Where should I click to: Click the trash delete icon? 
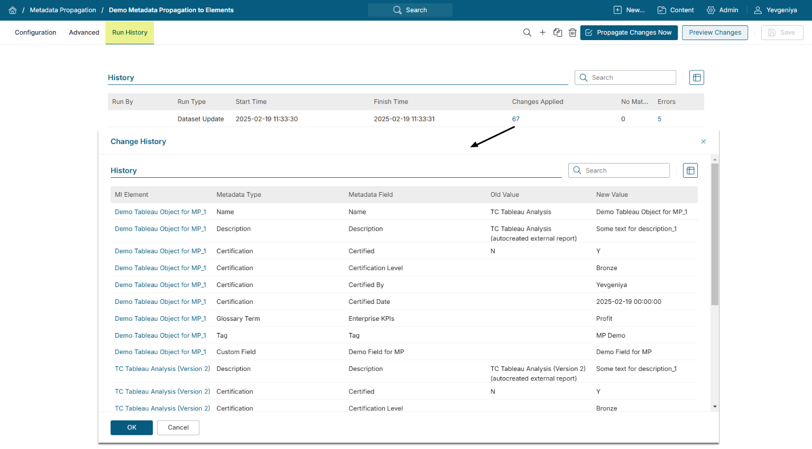pos(573,33)
